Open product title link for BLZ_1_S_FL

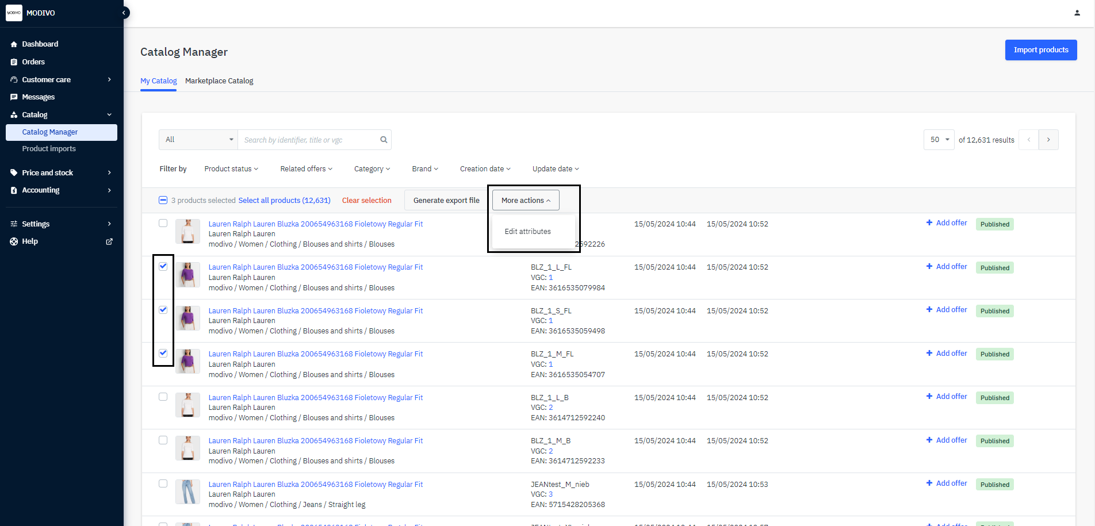[316, 311]
